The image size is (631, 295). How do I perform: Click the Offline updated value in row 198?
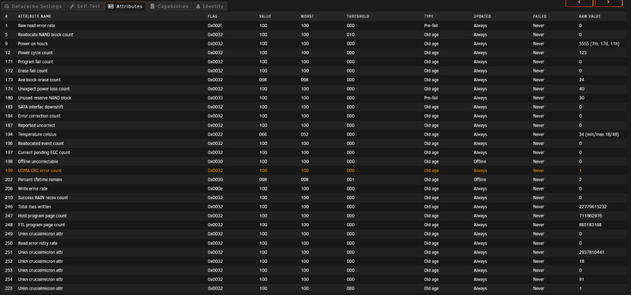480,161
